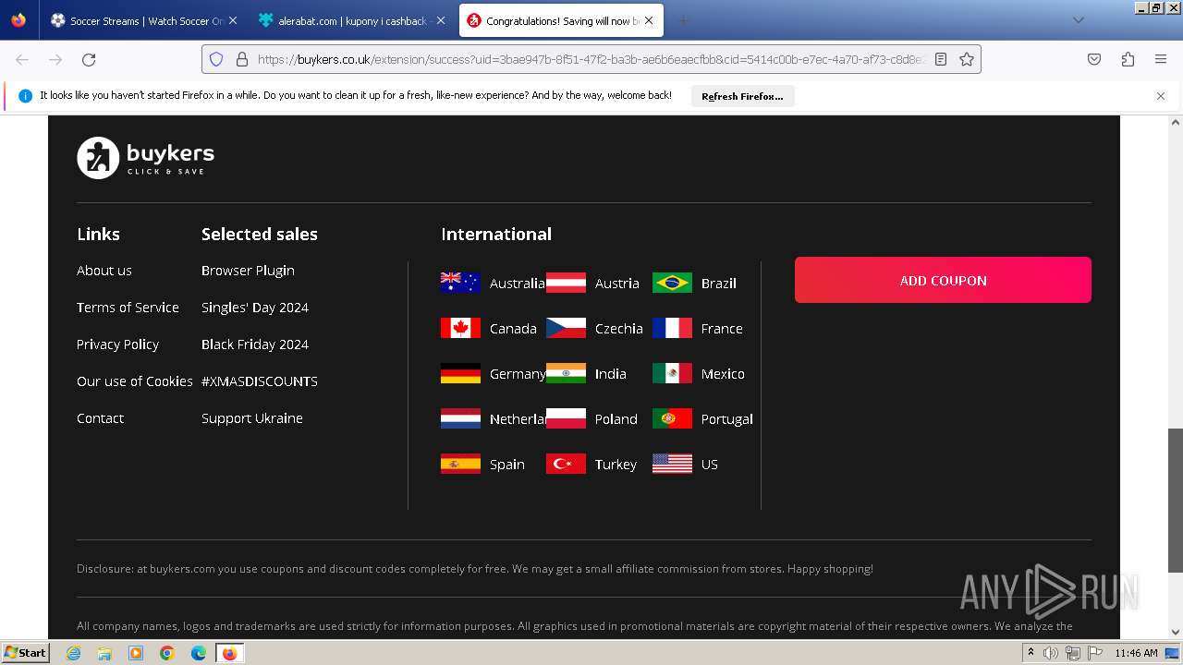Select the Brazil flag icon
The height and width of the screenshot is (665, 1183).
(672, 283)
